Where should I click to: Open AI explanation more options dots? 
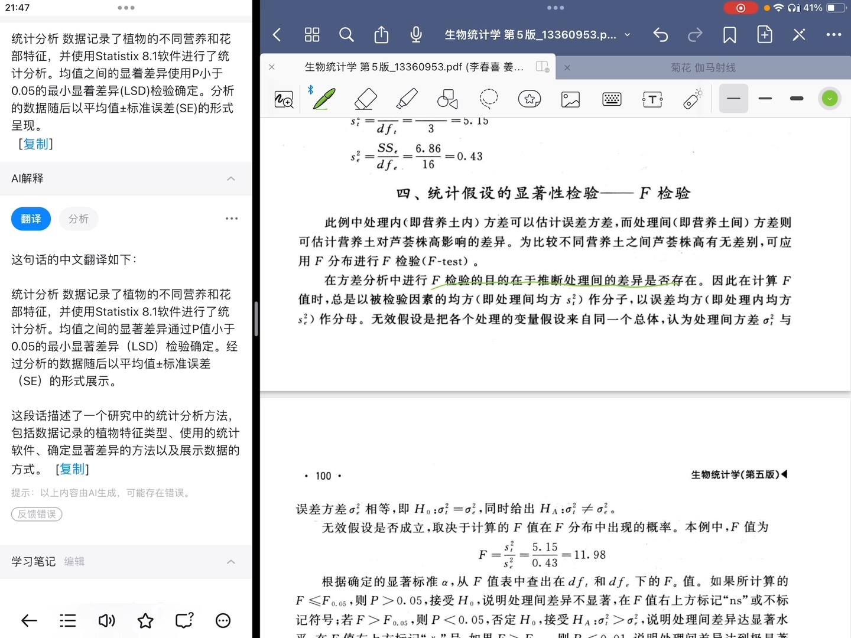(232, 219)
